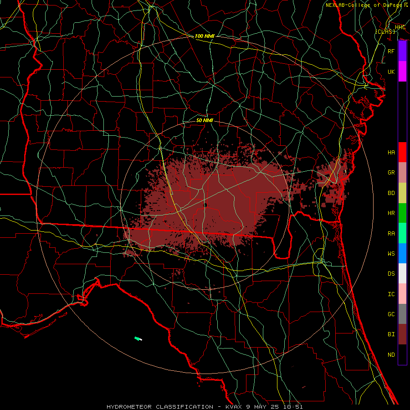
Task: Click the "HA" legend label
Action: coord(391,153)
